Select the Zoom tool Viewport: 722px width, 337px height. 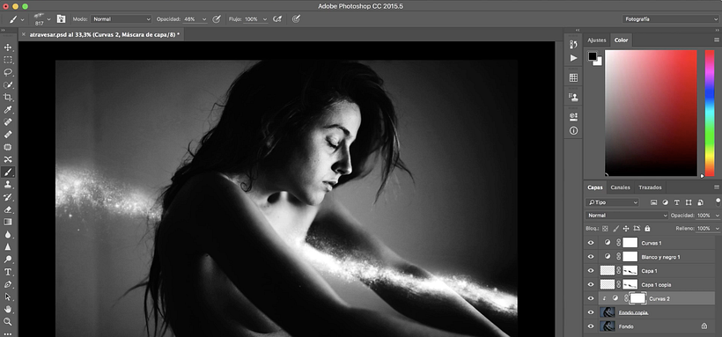(8, 321)
